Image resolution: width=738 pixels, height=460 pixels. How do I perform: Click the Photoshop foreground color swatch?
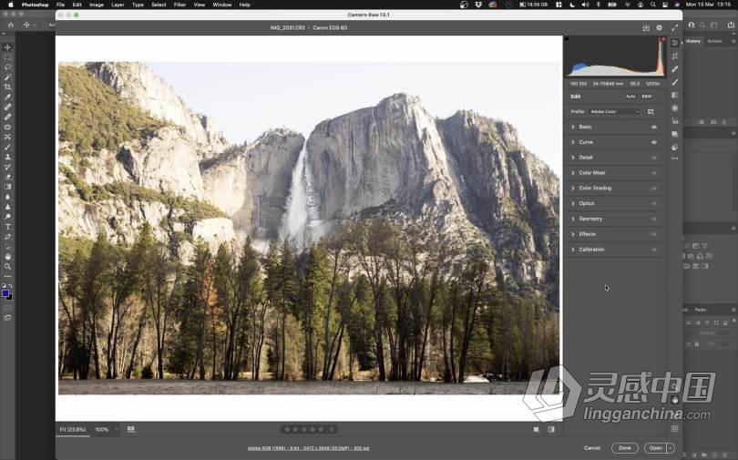pos(5,293)
